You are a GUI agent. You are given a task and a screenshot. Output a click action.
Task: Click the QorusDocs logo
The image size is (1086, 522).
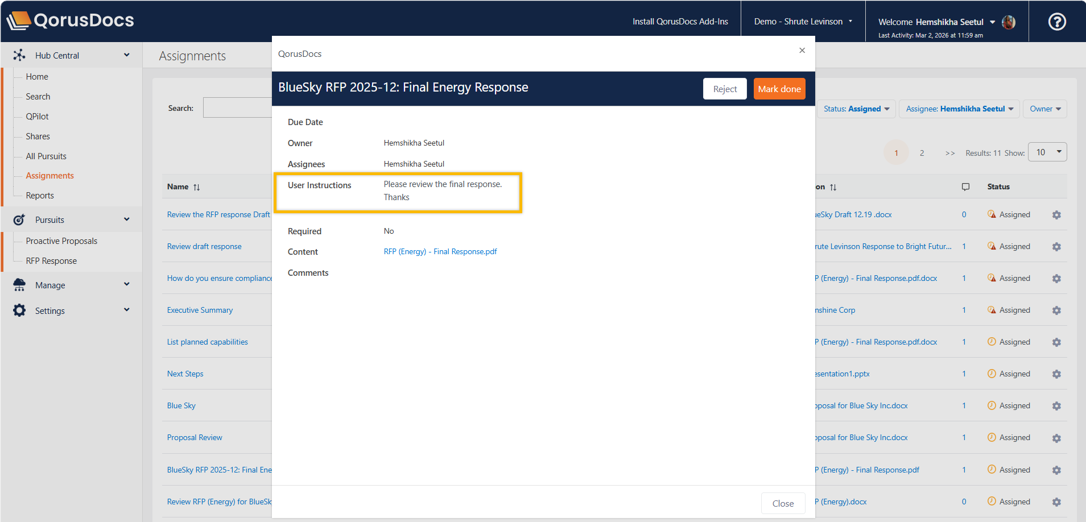point(71,20)
